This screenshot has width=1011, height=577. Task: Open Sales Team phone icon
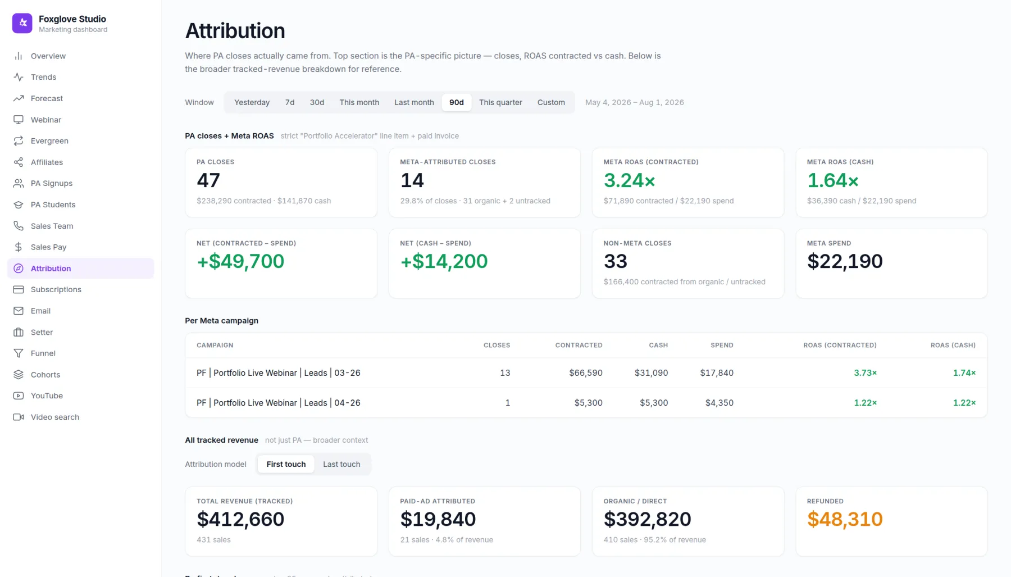(19, 226)
